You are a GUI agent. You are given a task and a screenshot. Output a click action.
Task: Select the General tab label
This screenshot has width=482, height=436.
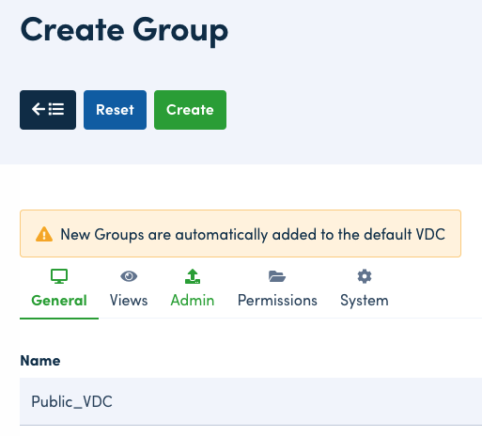(59, 301)
